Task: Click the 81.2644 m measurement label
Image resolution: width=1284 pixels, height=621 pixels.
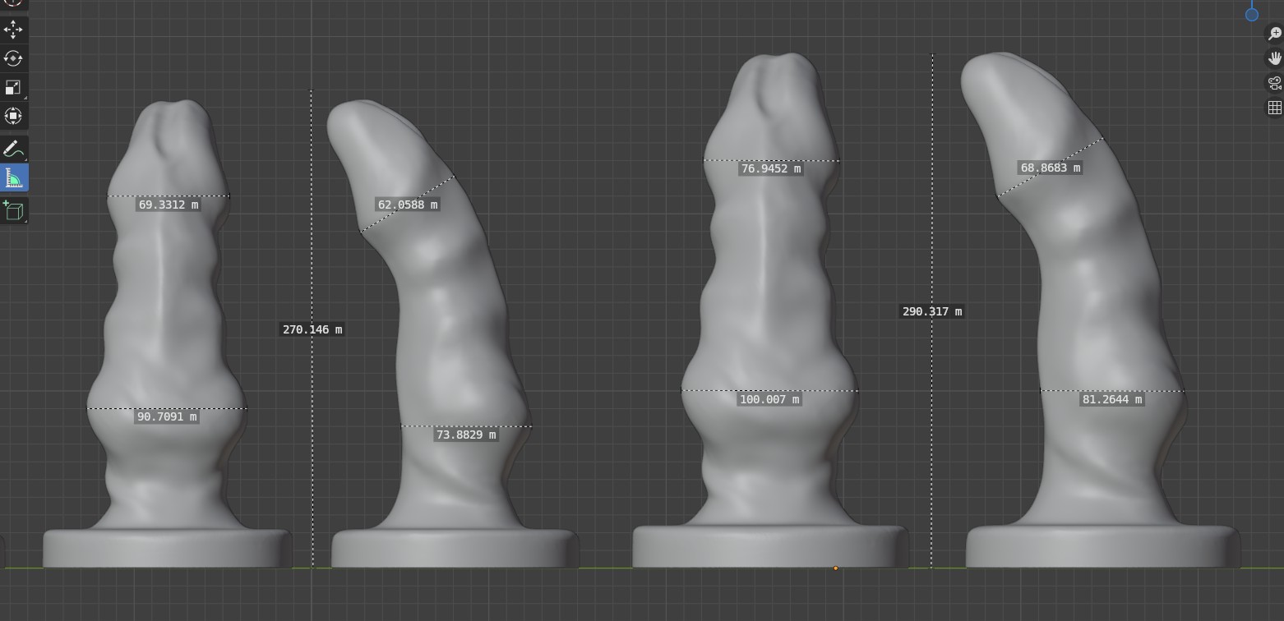Action: 1112,399
